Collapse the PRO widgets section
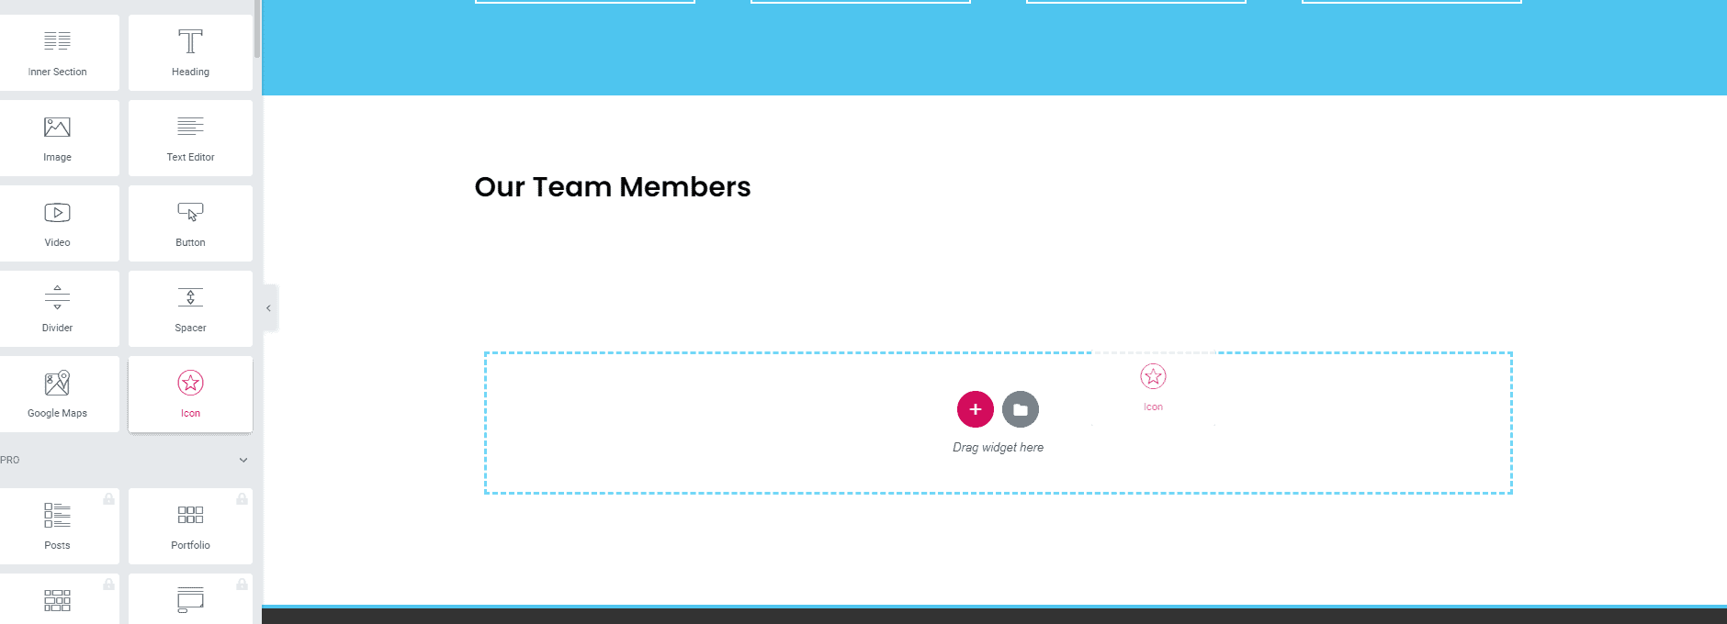The image size is (1727, 624). pyautogui.click(x=243, y=460)
